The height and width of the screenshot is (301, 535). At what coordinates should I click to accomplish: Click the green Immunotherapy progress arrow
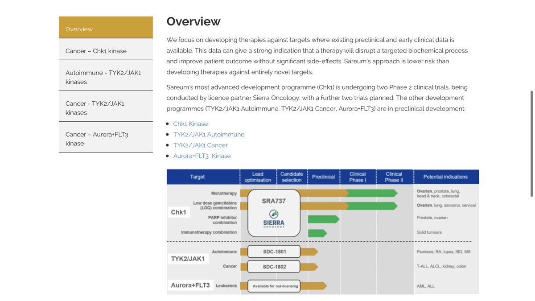click(x=317, y=233)
